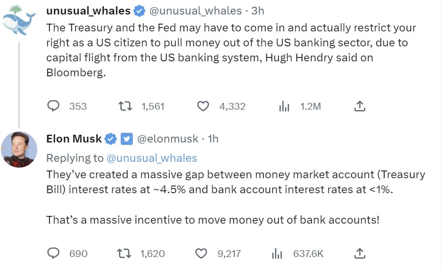The image size is (441, 270).
Task: Click the Elon Musk display name
Action: (74, 139)
